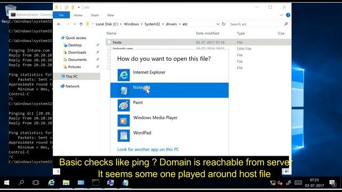Sort by the Name column header

111,33
